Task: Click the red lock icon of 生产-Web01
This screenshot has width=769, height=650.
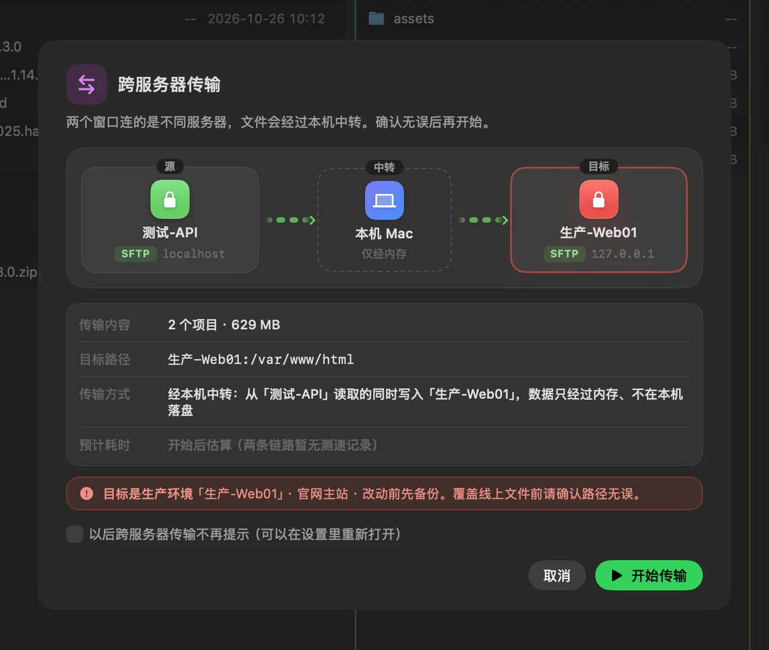Action: [599, 199]
